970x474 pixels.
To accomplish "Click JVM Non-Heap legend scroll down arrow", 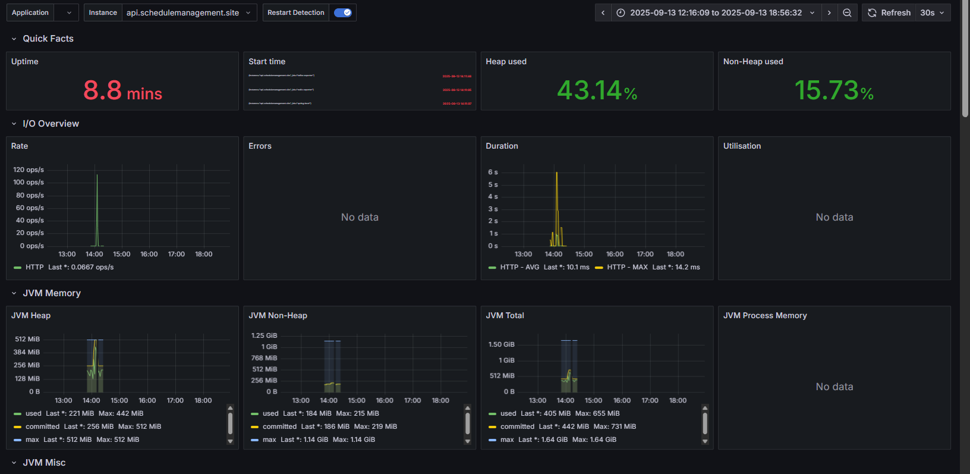I will [467, 441].
